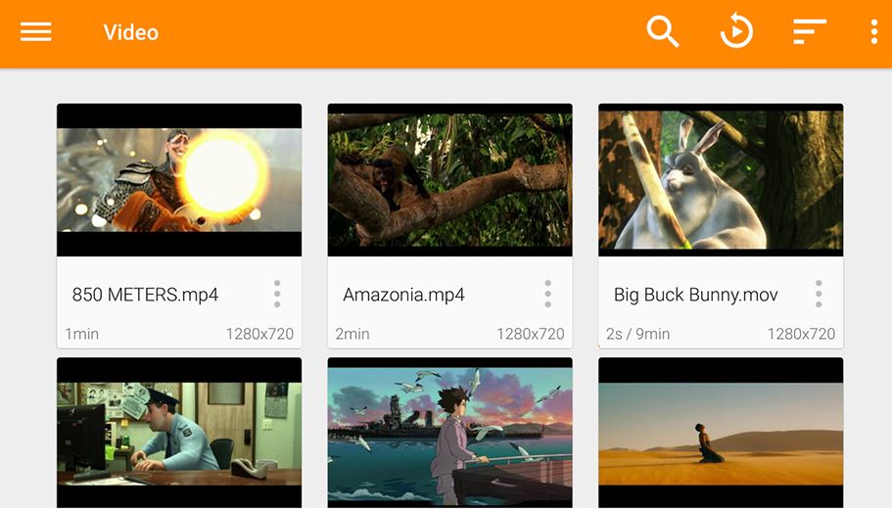Open the sort-by options icon

[810, 31]
